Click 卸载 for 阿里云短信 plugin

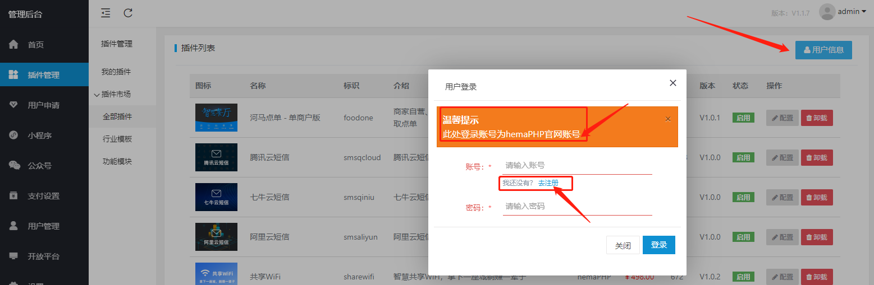click(x=817, y=237)
